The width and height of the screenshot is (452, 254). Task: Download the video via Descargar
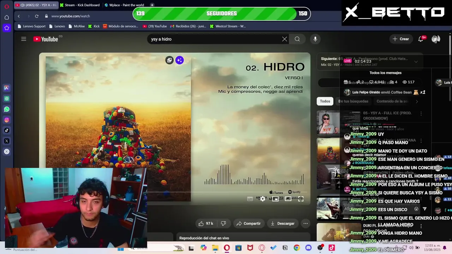coord(282,223)
